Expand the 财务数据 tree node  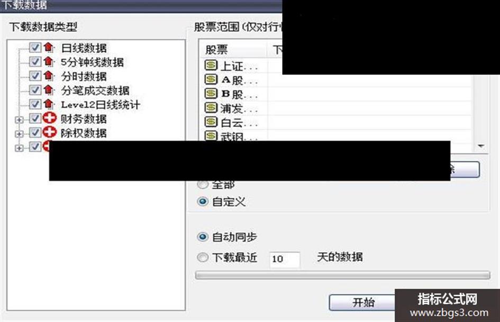point(19,120)
